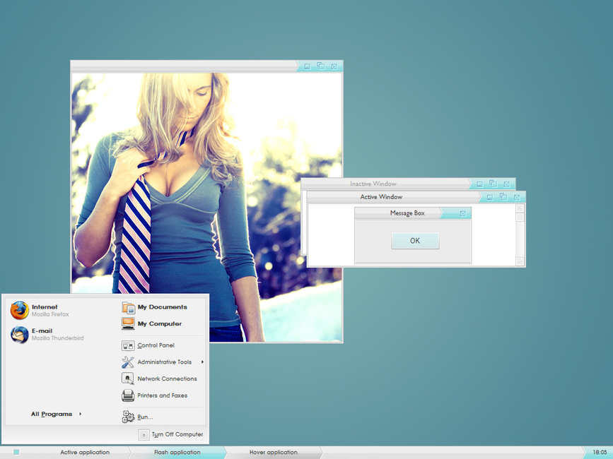Click the Start button on the taskbar

pyautogui.click(x=16, y=452)
